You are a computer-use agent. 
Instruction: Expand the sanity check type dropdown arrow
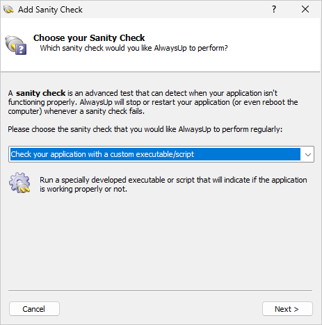[x=307, y=154]
